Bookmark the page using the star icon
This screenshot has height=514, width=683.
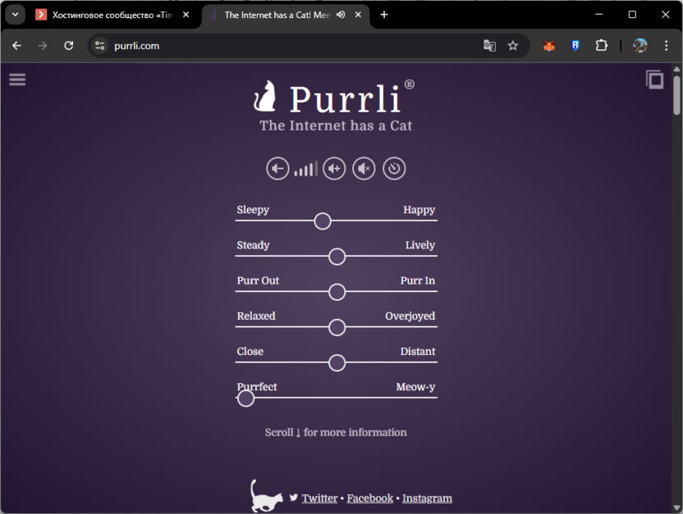tap(513, 46)
